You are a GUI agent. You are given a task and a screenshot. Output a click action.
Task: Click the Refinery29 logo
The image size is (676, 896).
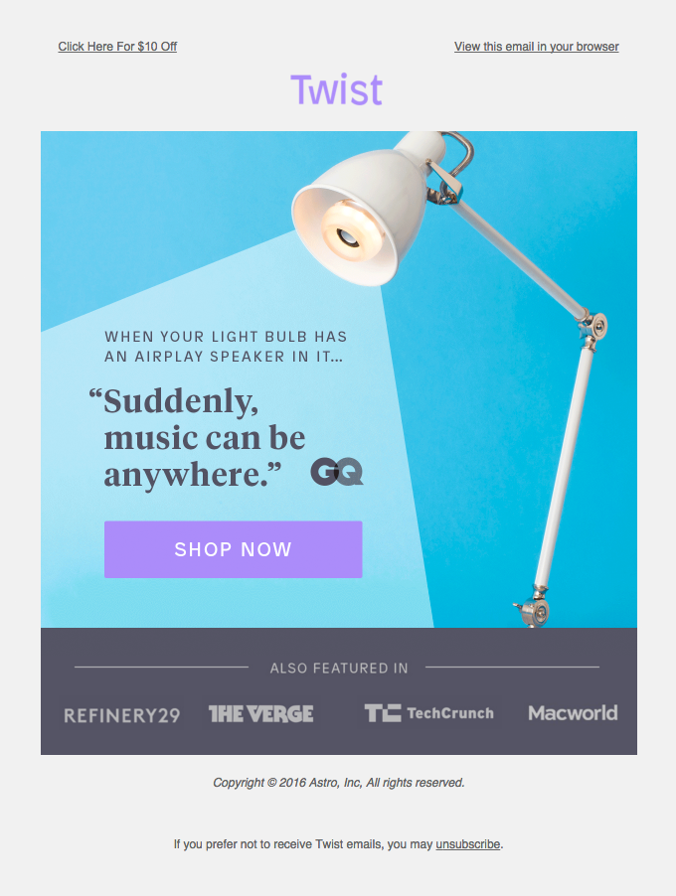(122, 715)
